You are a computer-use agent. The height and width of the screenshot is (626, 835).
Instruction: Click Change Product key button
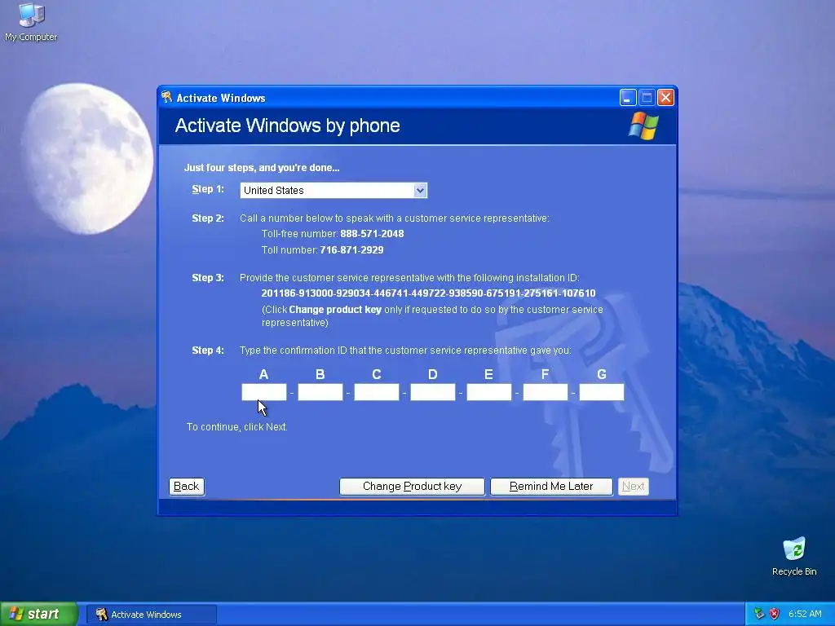tap(412, 486)
